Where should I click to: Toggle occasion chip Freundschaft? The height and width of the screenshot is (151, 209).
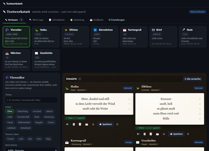click(x=23, y=117)
